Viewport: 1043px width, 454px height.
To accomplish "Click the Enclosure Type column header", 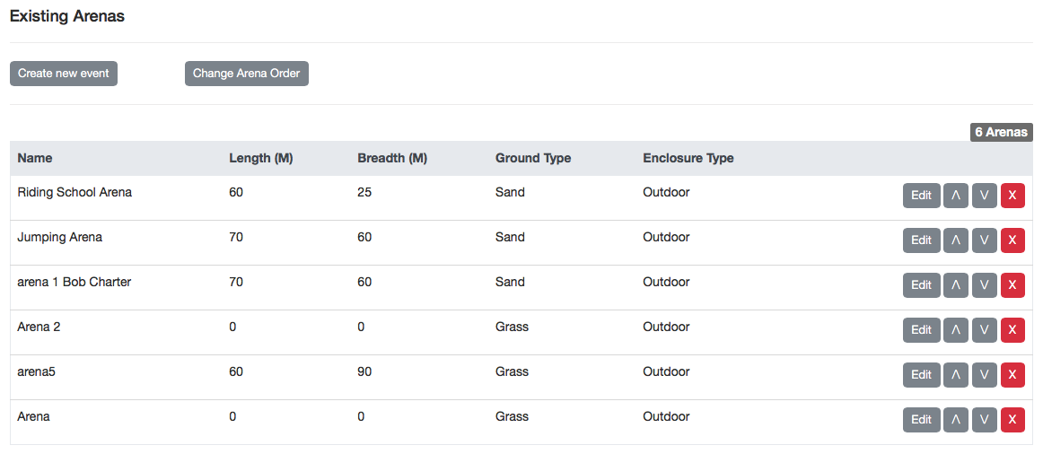I will point(688,158).
